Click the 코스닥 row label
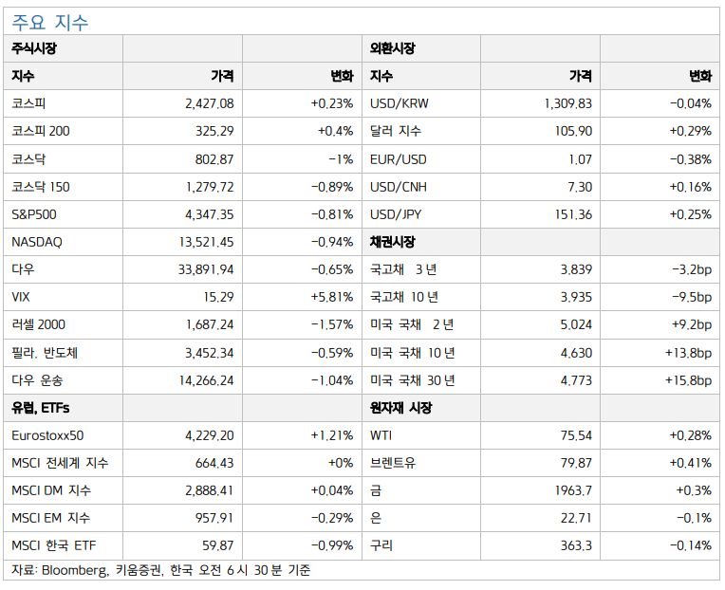Image resolution: width=725 pixels, height=590 pixels. pos(28,159)
